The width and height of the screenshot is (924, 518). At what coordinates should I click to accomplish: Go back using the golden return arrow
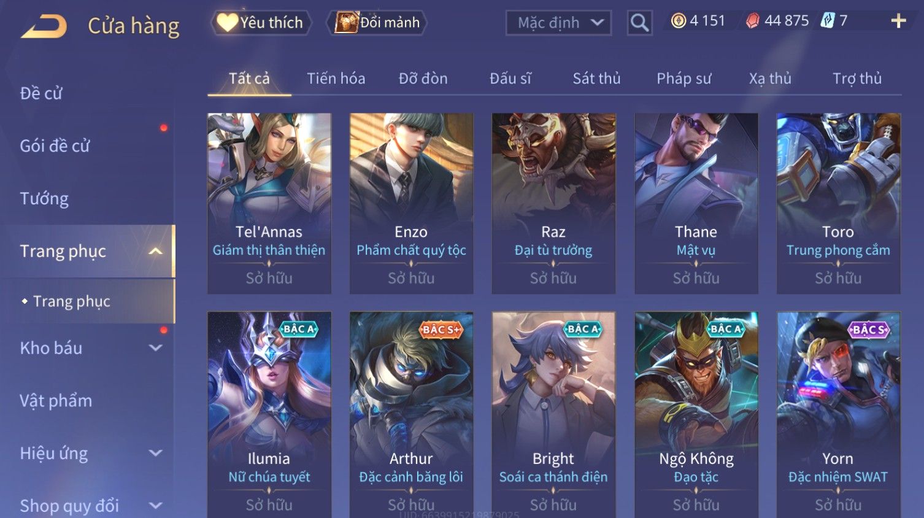click(44, 26)
